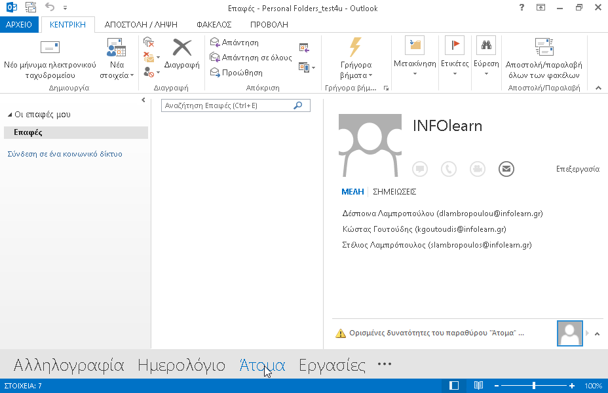Click the Outlook application icon
Screen dimensions: 608x393
tap(12, 7)
